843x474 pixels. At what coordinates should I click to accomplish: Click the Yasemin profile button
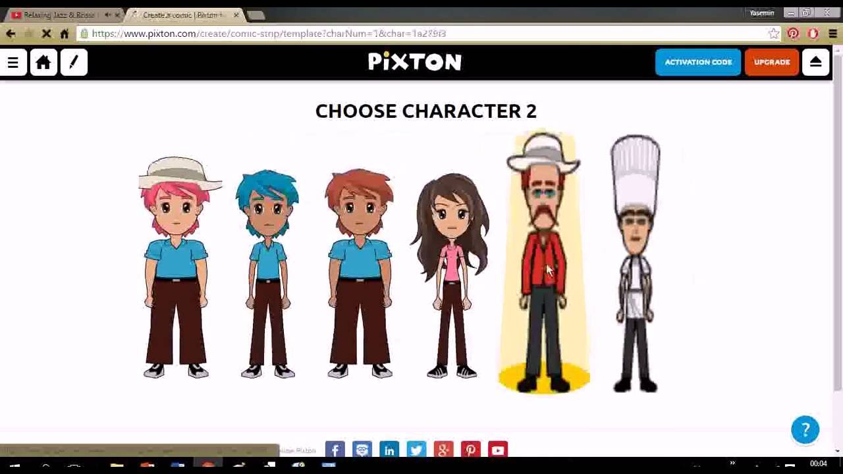point(762,13)
